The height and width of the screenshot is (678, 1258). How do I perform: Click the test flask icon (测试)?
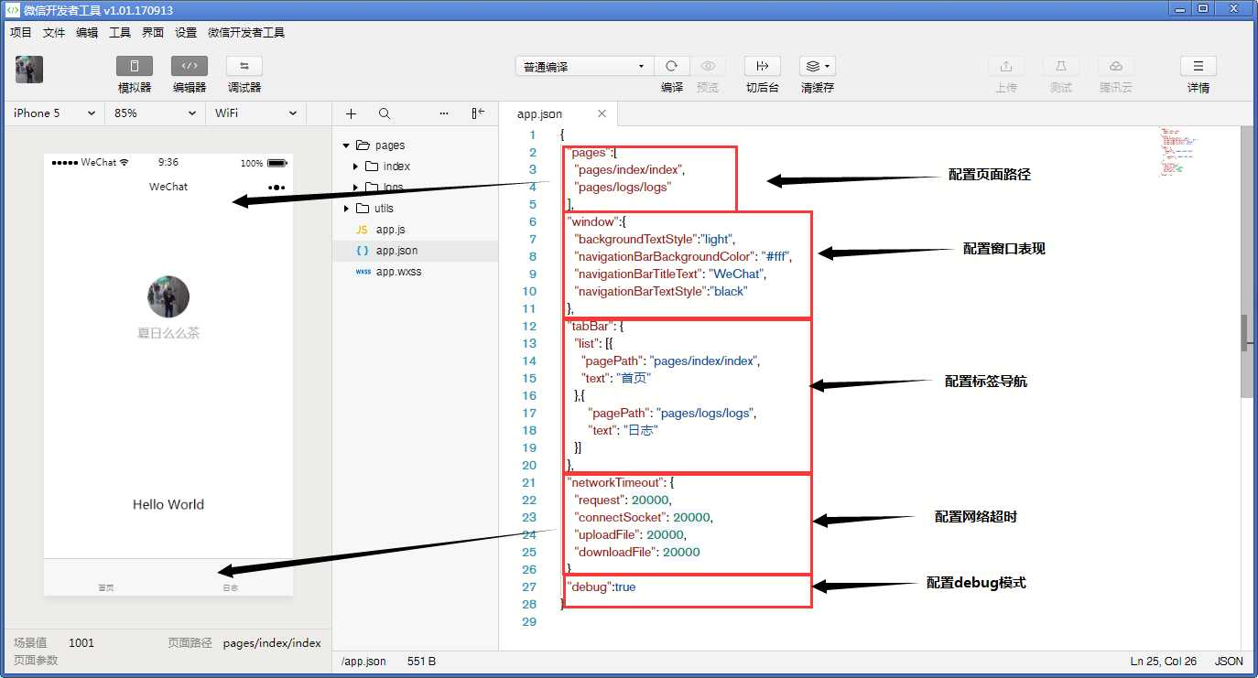[x=1061, y=67]
